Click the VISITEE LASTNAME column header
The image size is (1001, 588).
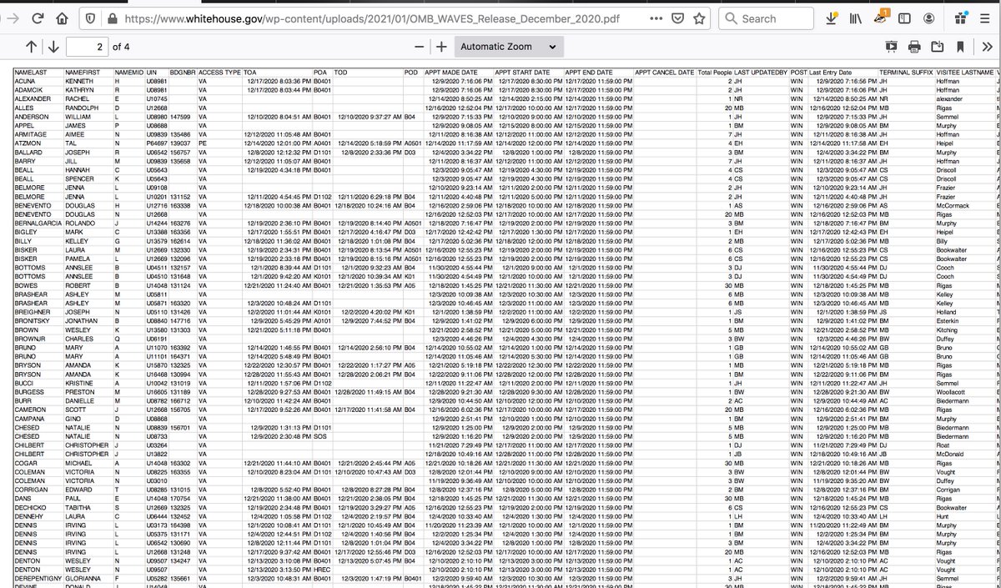coord(964,73)
